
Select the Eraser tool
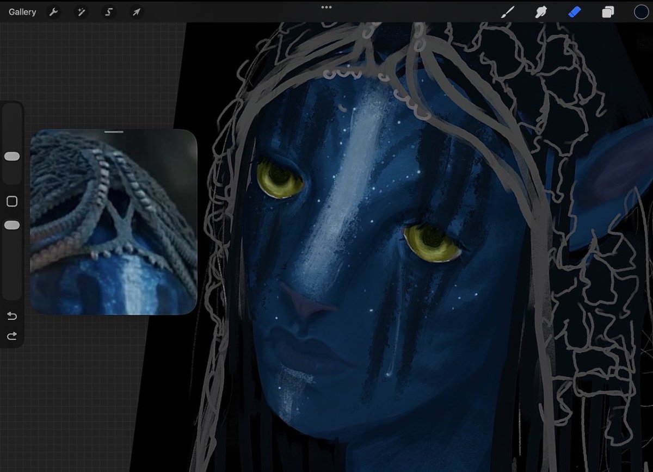575,11
